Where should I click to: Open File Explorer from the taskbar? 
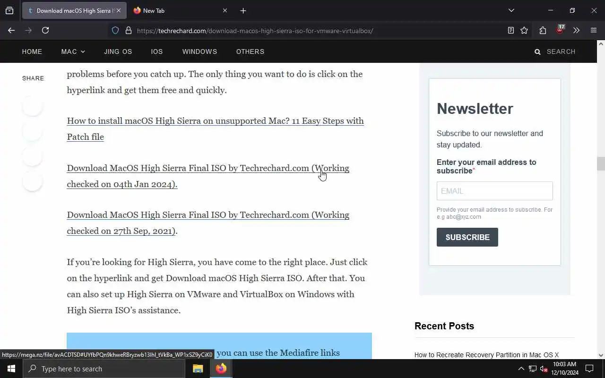(198, 369)
